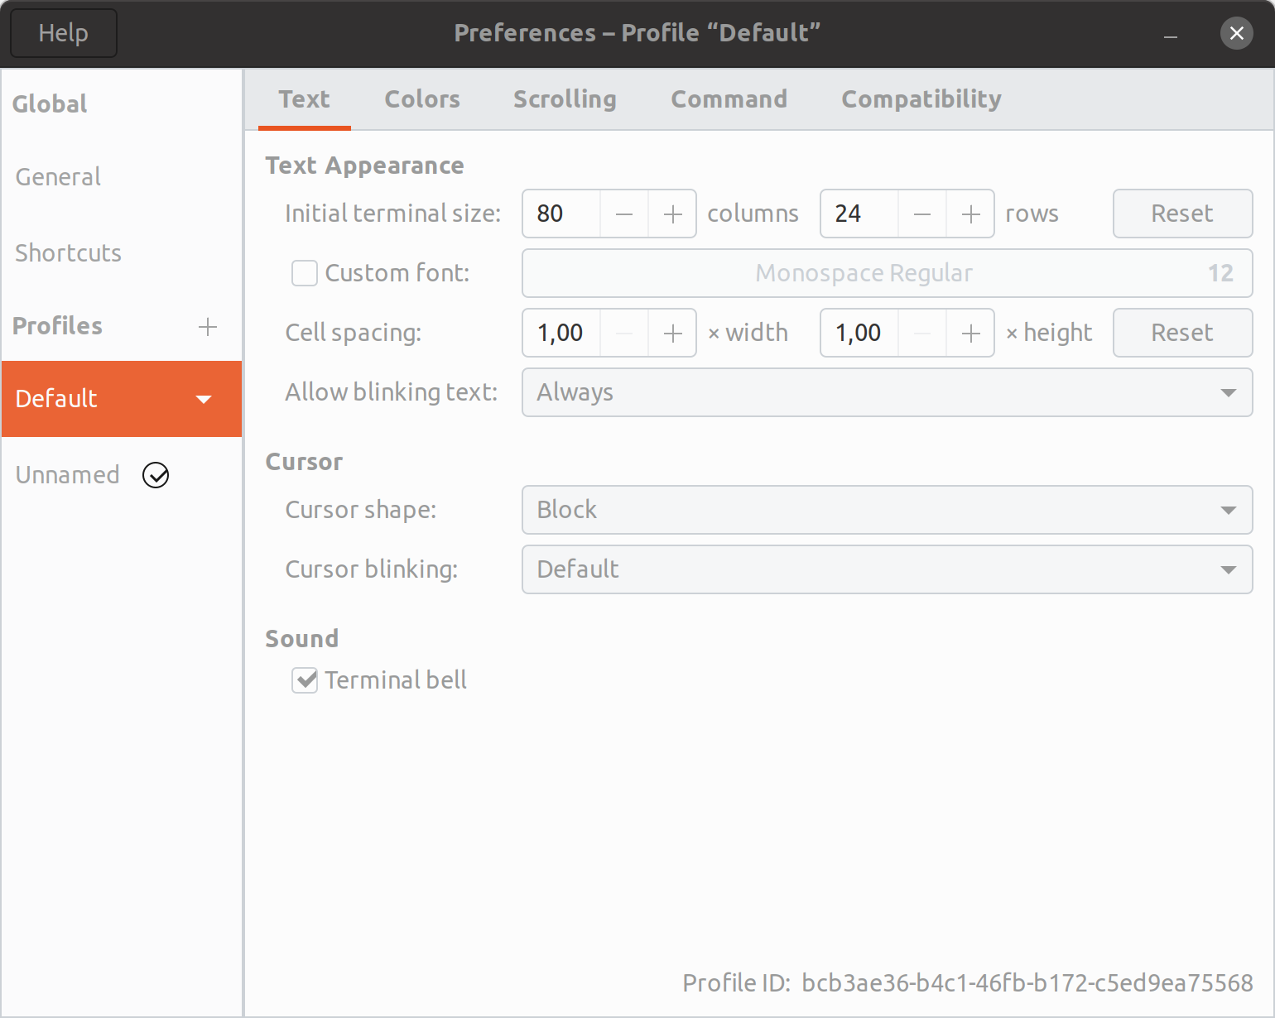Click the Monospace Regular font button
The image size is (1275, 1018).
pos(887,273)
